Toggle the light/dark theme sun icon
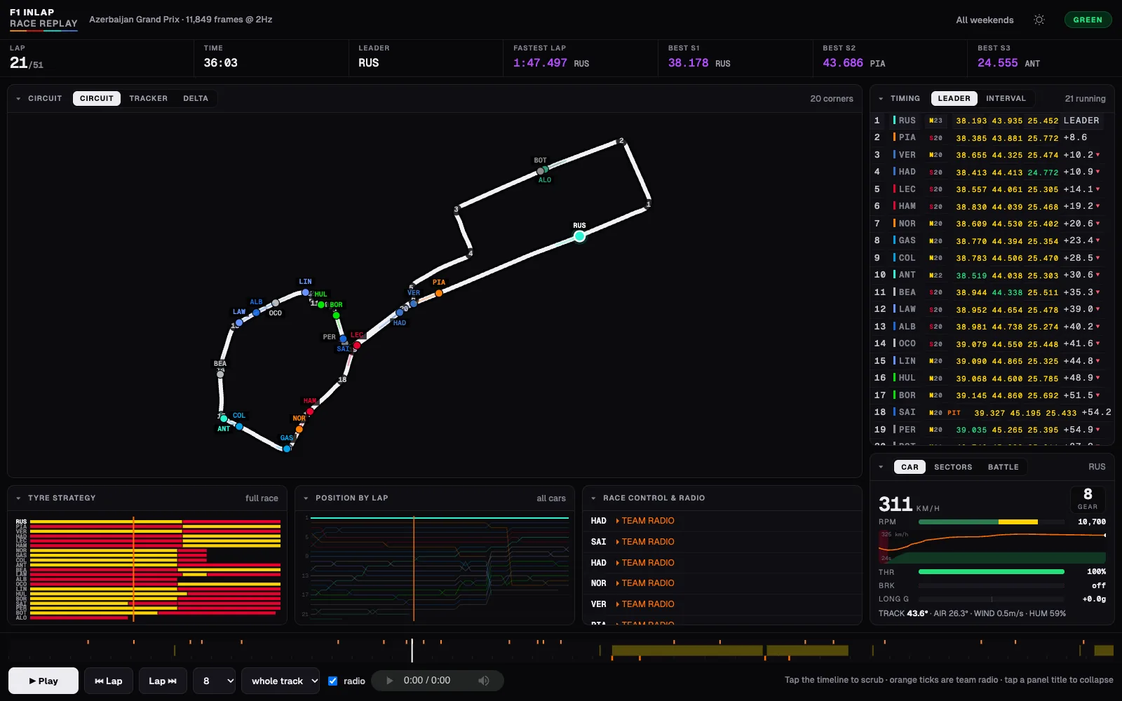The width and height of the screenshot is (1122, 701). pyautogui.click(x=1039, y=20)
